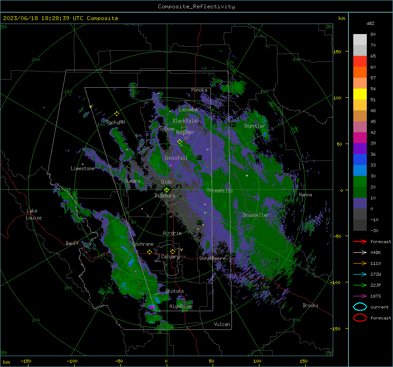Click the yellow diamond marker above Calgary
The height and width of the screenshot is (367, 393).
172,251
